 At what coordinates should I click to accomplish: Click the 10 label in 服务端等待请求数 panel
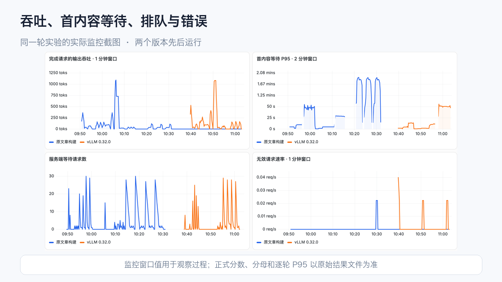pyautogui.click(x=51, y=211)
